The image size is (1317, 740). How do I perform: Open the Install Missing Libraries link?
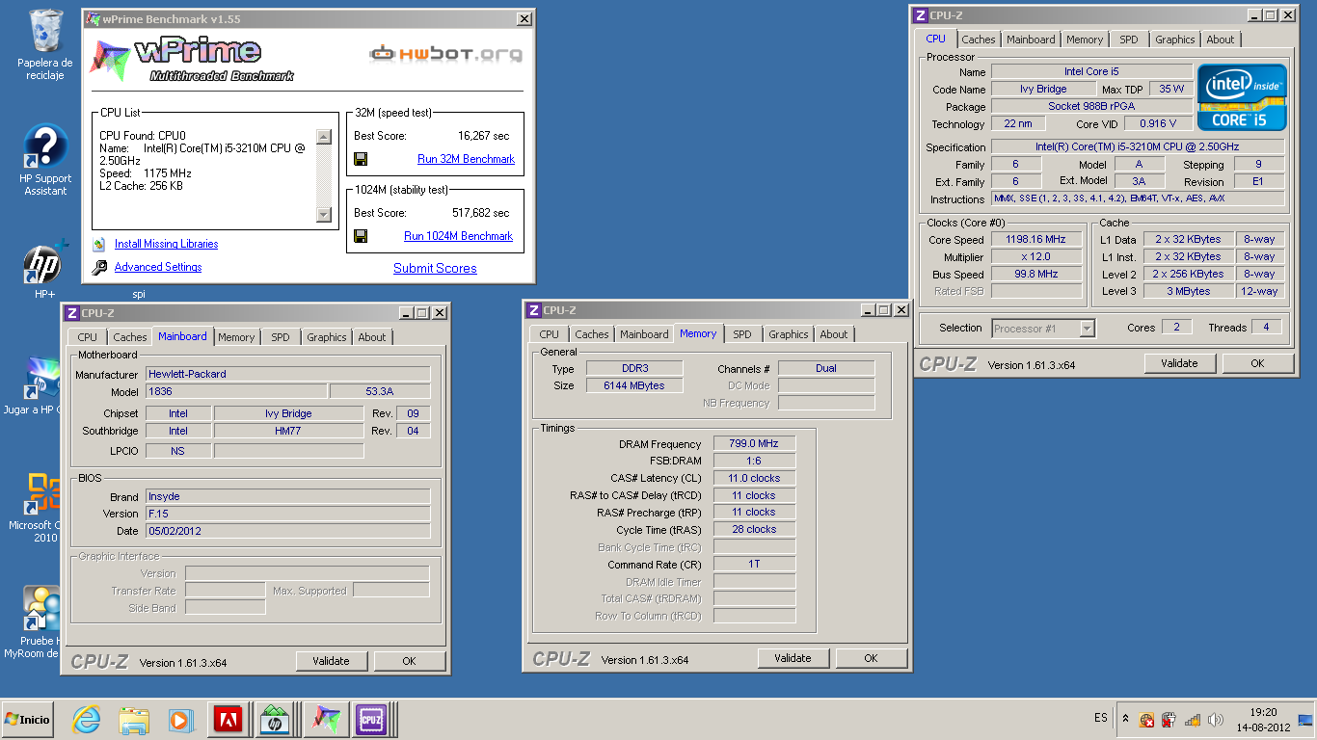[166, 245]
